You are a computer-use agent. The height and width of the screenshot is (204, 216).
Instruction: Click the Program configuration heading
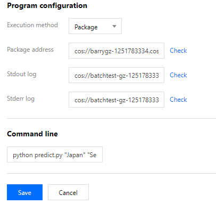[47, 6]
